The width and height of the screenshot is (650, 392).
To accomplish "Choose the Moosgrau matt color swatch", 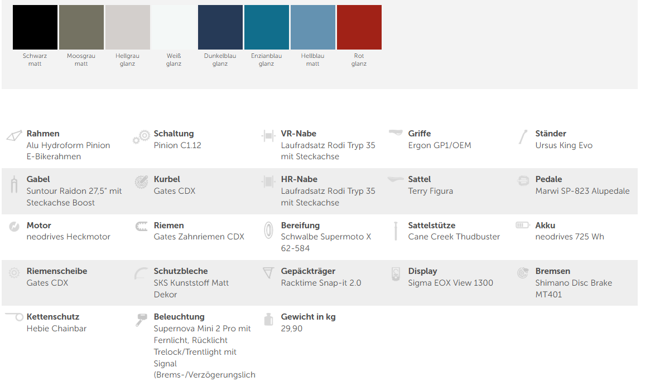I will tap(81, 27).
